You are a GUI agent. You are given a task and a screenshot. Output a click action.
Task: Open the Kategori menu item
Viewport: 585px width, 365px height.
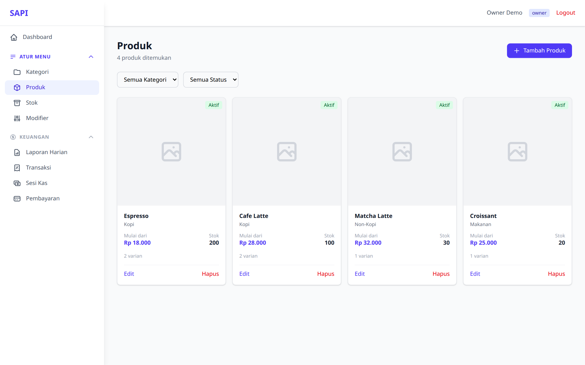coord(52,72)
